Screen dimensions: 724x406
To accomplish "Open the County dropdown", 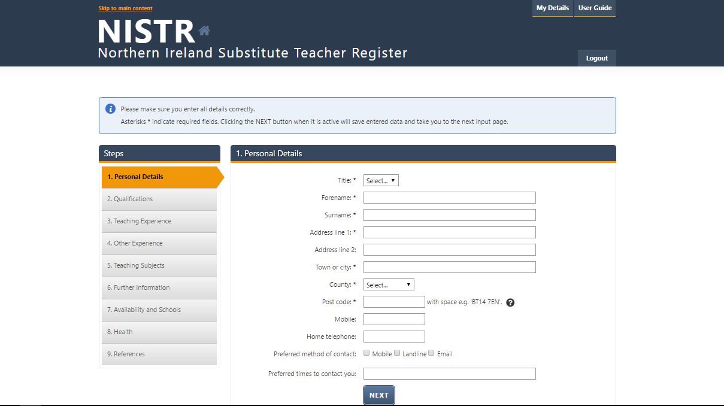I will click(389, 284).
